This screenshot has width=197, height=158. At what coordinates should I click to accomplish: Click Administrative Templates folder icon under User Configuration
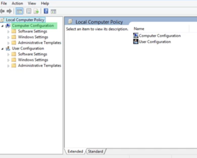pos(14,65)
